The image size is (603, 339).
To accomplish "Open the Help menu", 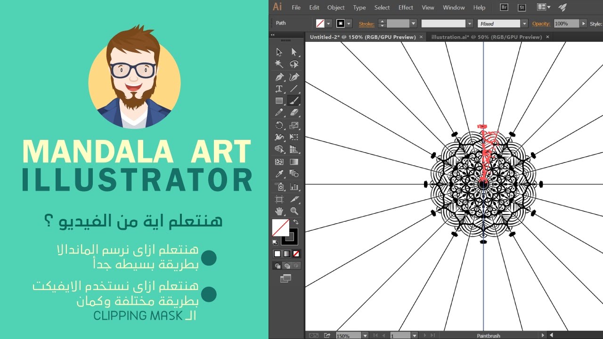I will (x=479, y=8).
